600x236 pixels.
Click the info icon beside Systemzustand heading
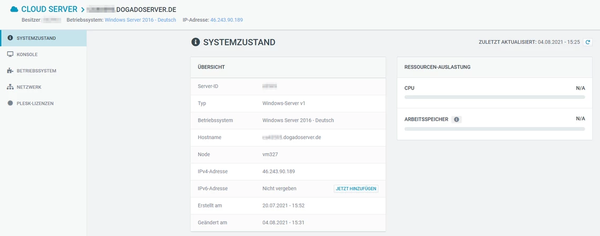(x=195, y=42)
